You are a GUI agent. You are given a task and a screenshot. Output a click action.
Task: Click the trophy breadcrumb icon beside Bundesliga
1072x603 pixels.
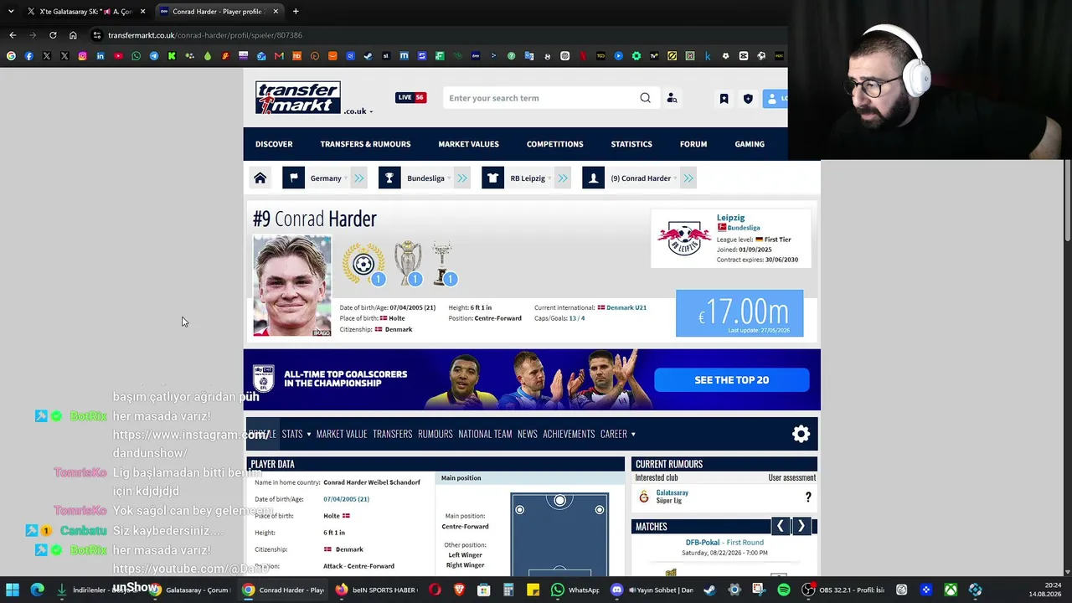click(x=389, y=178)
